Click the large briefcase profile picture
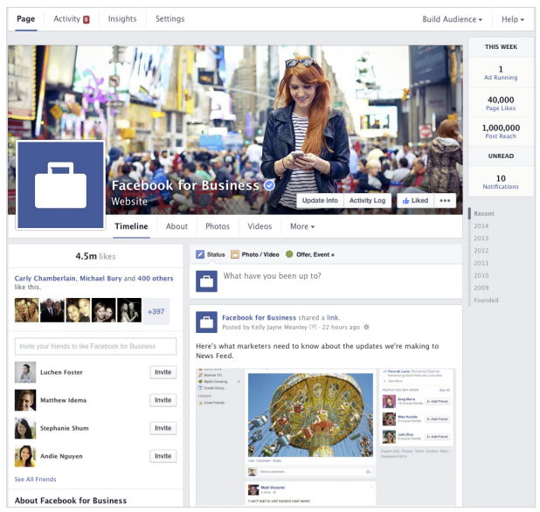 tap(60, 184)
